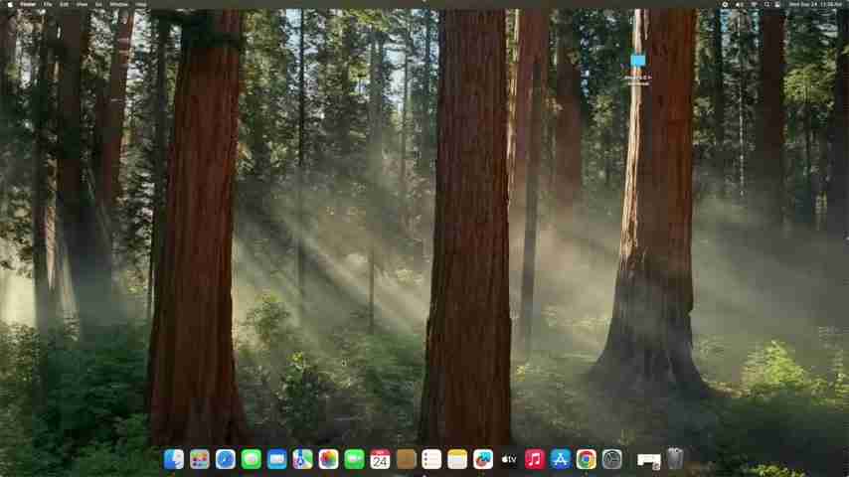Select the blue folder on the desktop
Screen dimensions: 849x477
pyautogui.click(x=638, y=61)
